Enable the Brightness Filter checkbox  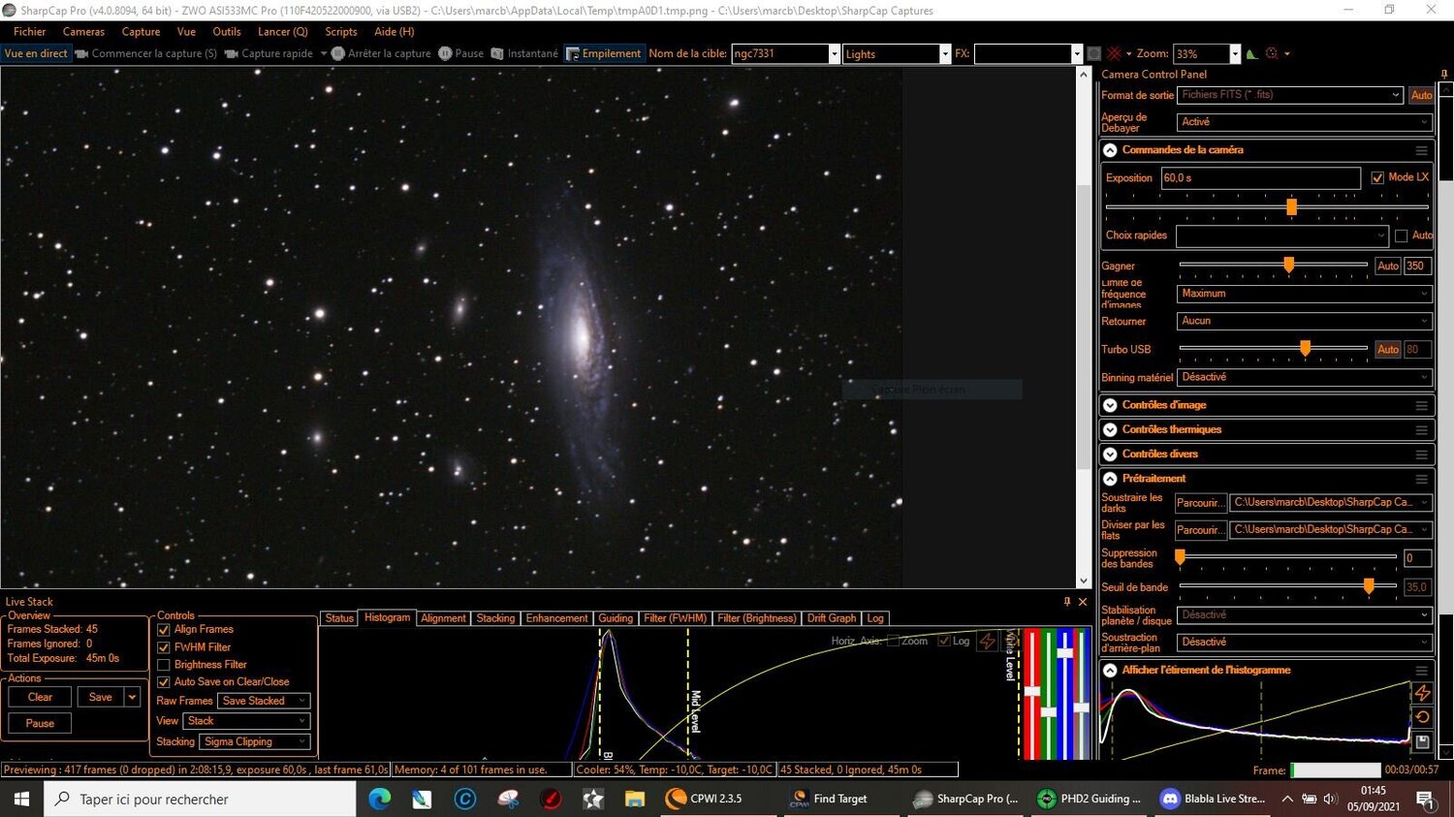(164, 665)
